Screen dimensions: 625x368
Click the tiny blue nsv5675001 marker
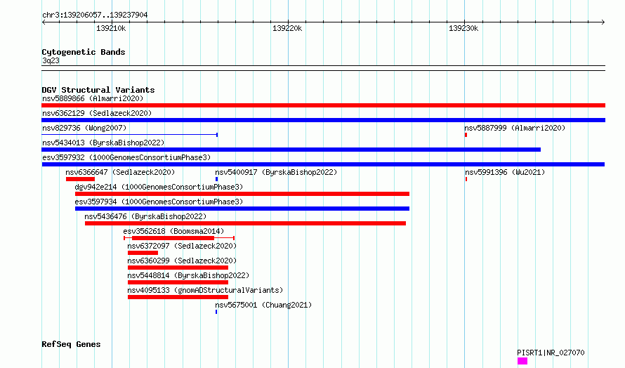pos(216,312)
